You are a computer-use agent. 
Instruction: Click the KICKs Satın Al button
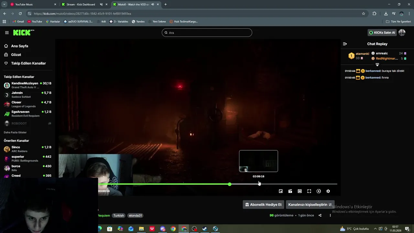[x=382, y=33]
